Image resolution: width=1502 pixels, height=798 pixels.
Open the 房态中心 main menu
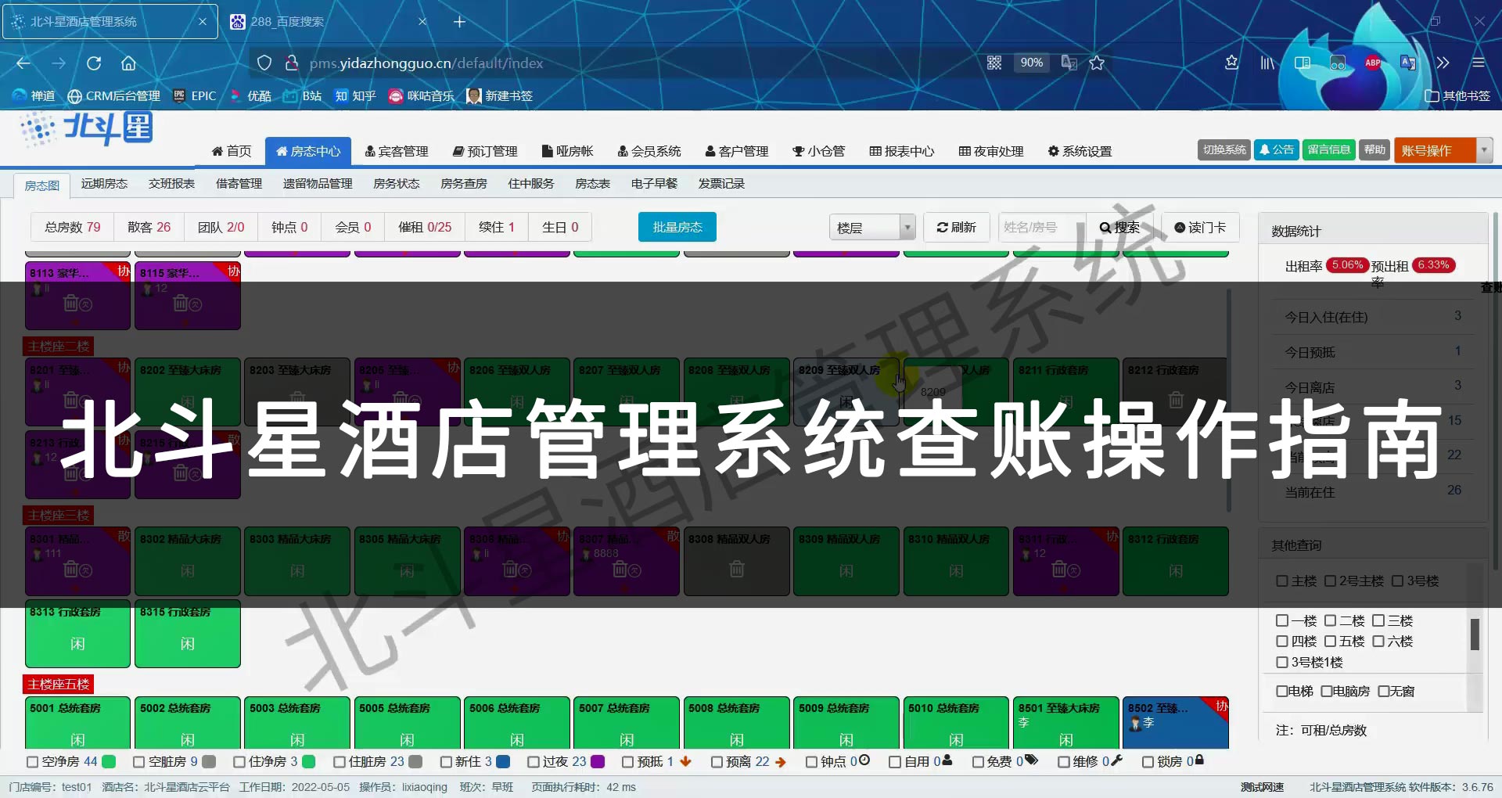(x=307, y=151)
